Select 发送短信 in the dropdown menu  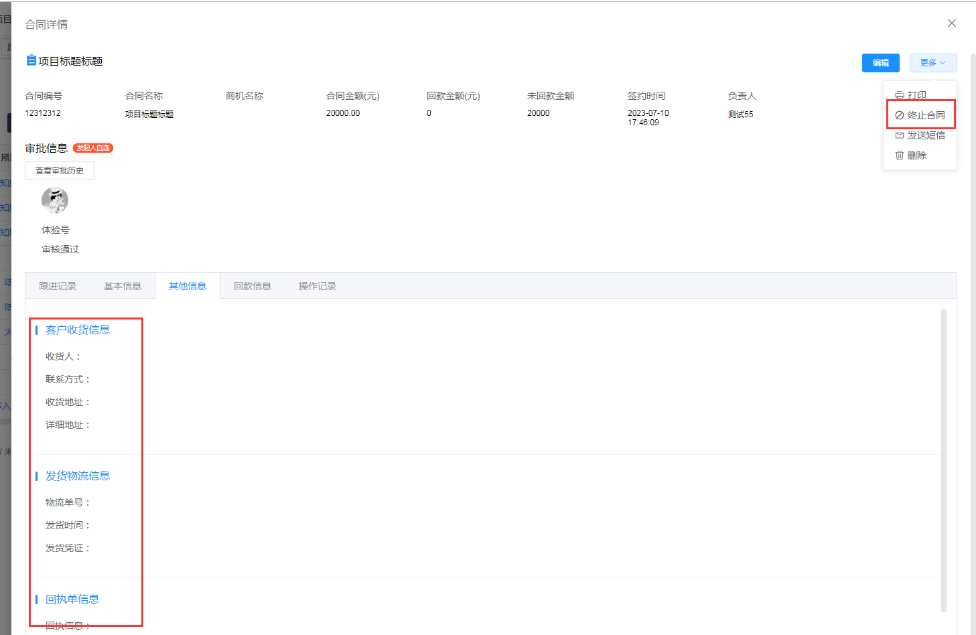point(920,135)
